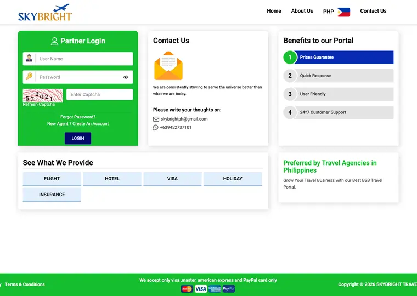Click the VISA payment icon
The image size is (417, 296).
[x=200, y=289]
